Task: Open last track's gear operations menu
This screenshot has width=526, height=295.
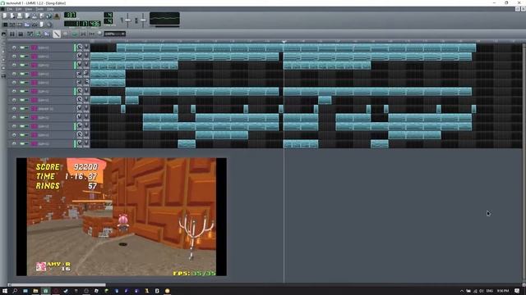Action: click(x=14, y=143)
